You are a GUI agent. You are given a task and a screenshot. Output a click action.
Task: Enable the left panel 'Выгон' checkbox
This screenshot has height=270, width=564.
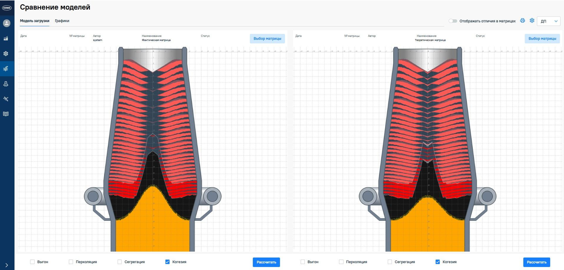pyautogui.click(x=32, y=262)
